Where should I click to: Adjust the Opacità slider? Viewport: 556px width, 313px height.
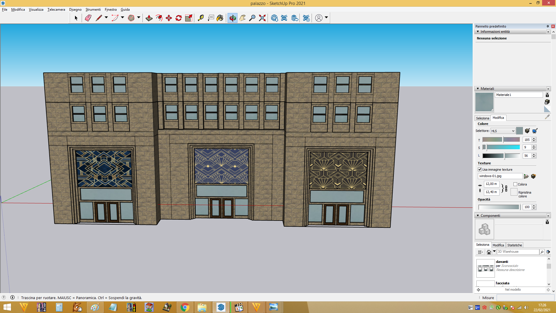[499, 207]
